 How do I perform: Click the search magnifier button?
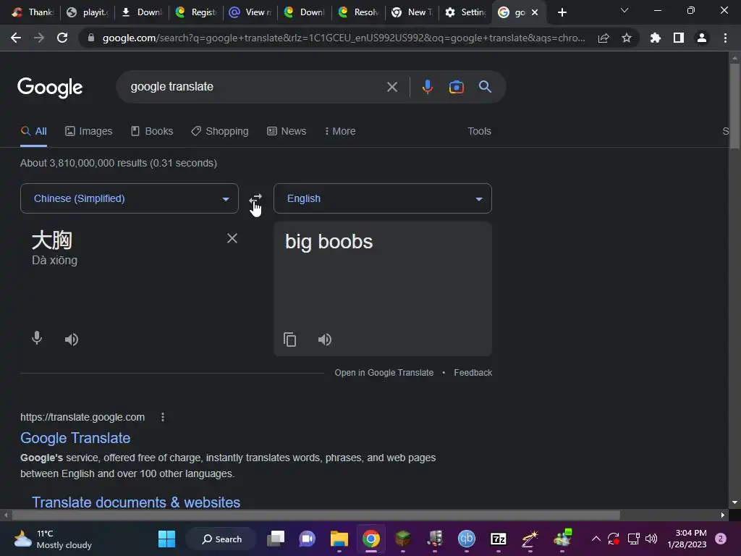click(485, 87)
